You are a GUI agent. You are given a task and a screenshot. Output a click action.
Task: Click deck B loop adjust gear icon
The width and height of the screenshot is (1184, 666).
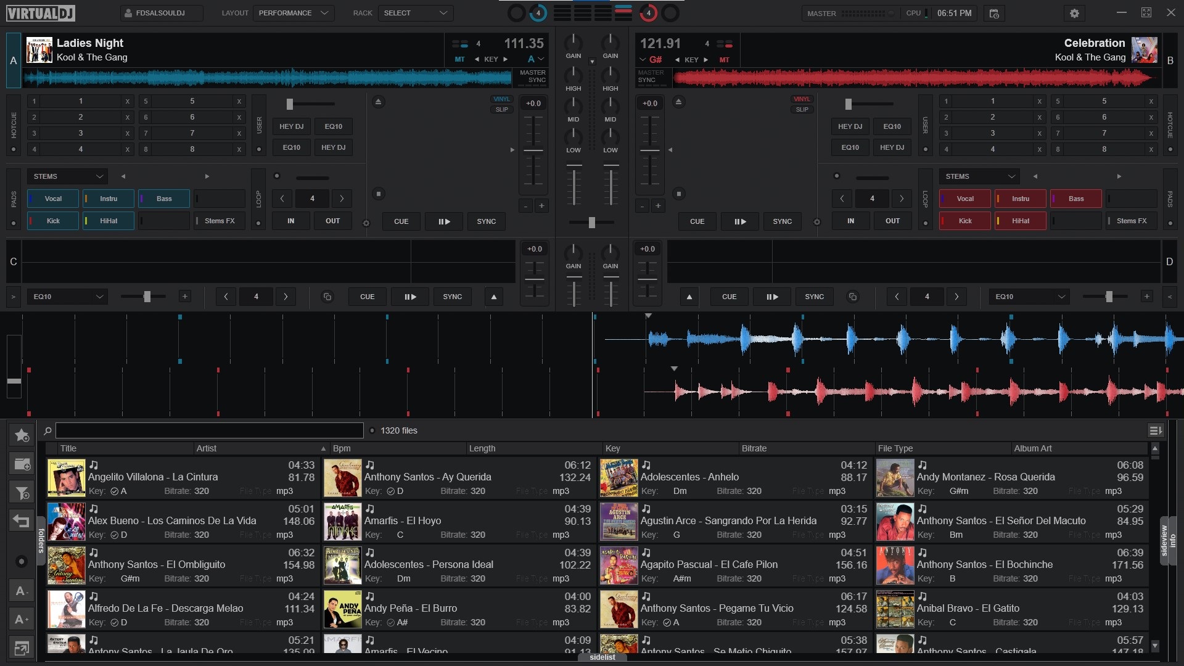(817, 222)
